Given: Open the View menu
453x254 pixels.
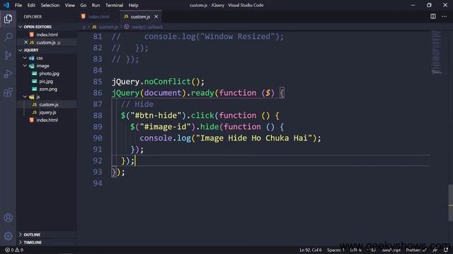Looking at the screenshot, I should pos(69,5).
